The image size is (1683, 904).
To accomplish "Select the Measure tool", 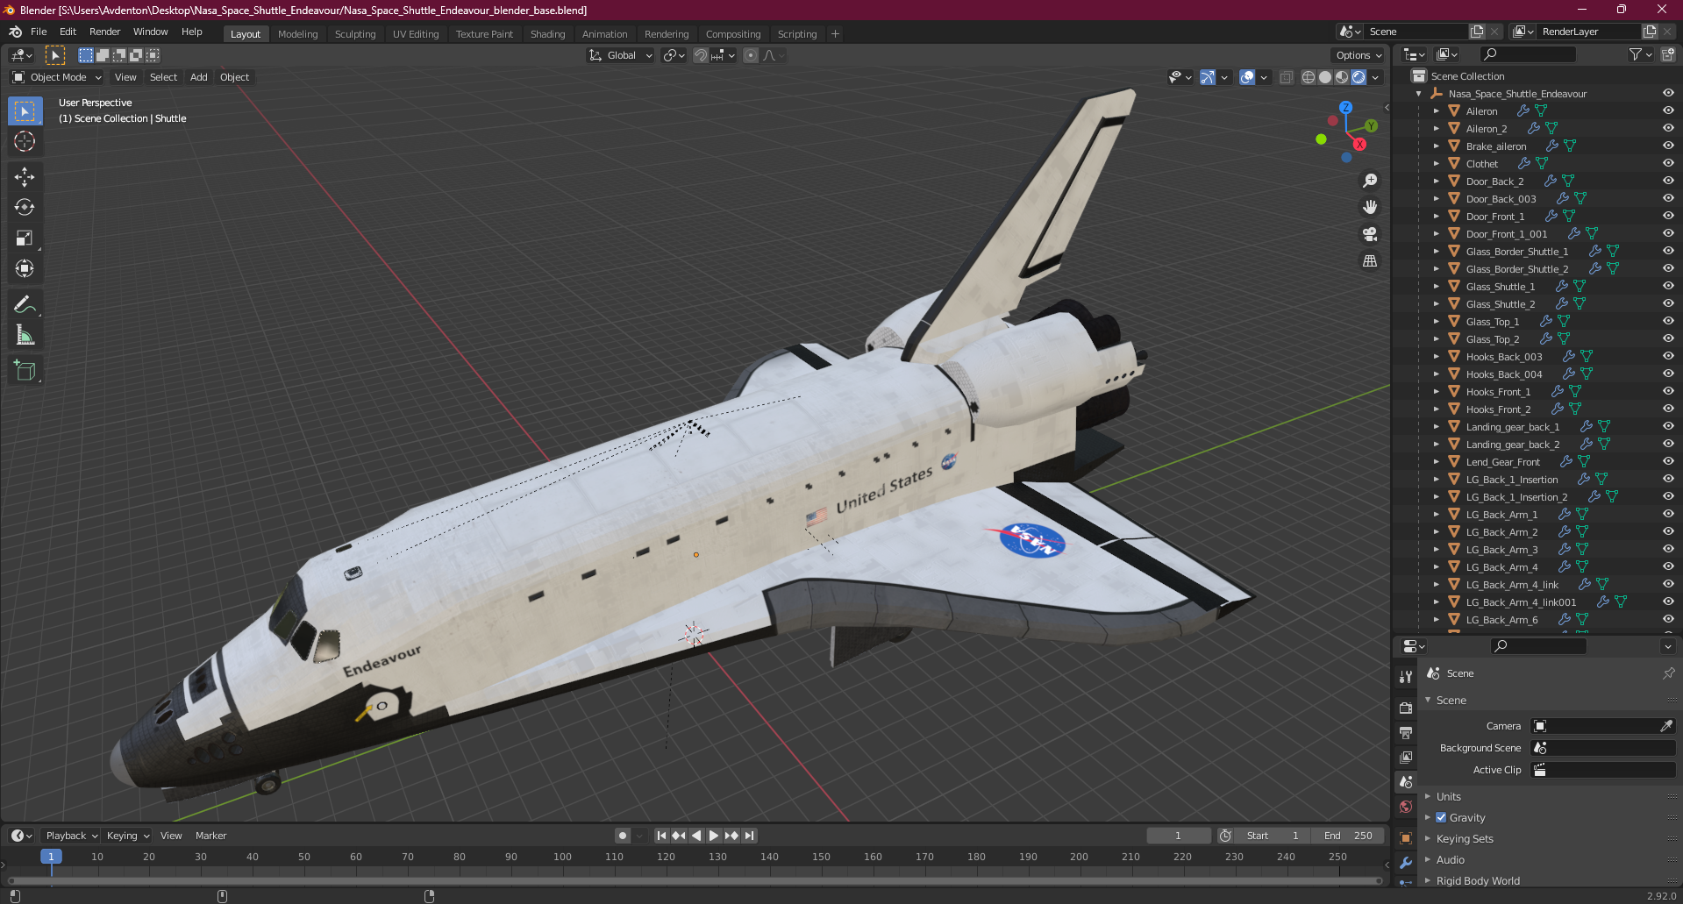I will 25,336.
